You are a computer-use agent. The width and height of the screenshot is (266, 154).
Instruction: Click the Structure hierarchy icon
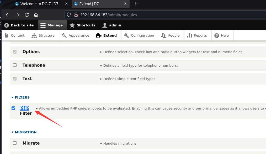point(34,36)
